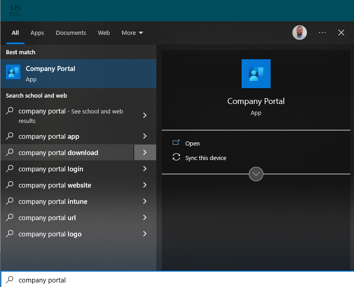Click magnifier beside company portal download
The image size is (354, 287).
click(10, 152)
